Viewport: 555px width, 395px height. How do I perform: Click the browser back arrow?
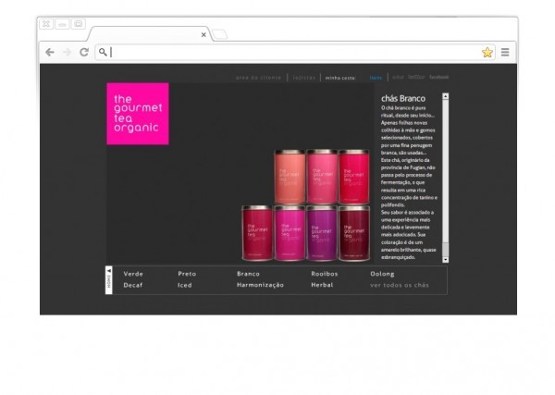tap(50, 53)
